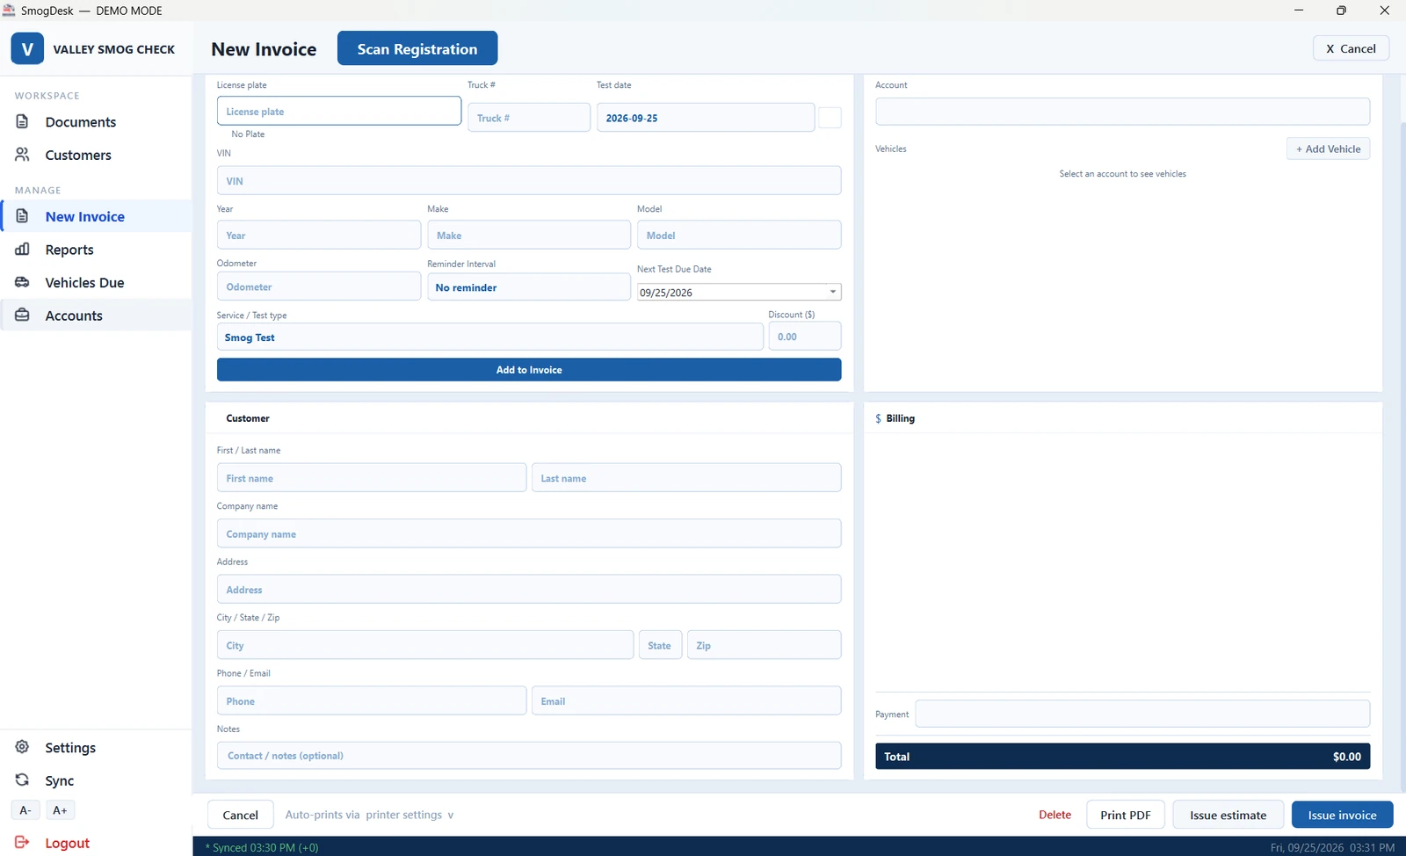Viewport: 1406px width, 856px height.
Task: Open Vehicles Due via its car icon
Action: 22,282
